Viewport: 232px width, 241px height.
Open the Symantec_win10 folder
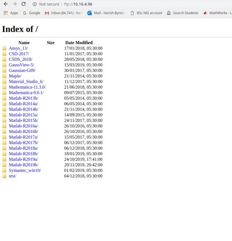pyautogui.click(x=25, y=170)
